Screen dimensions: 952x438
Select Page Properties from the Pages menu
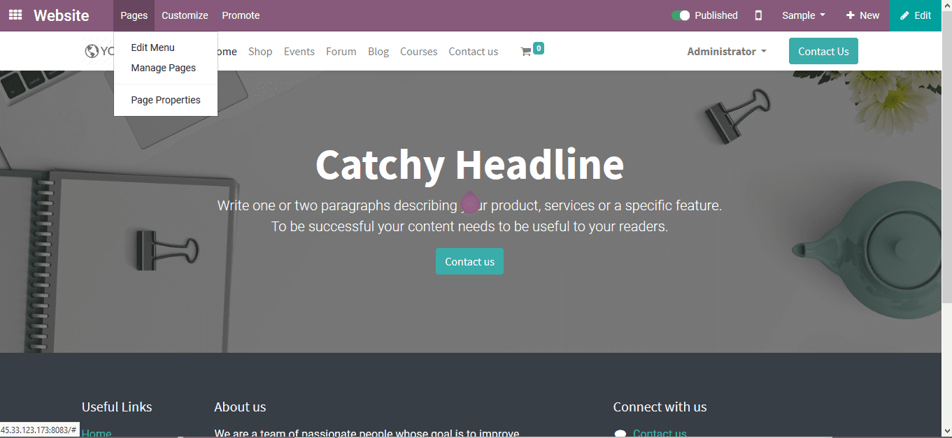pos(165,99)
